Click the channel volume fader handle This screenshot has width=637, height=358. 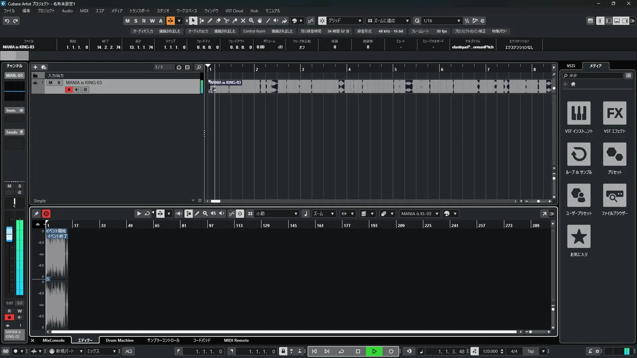click(9, 234)
